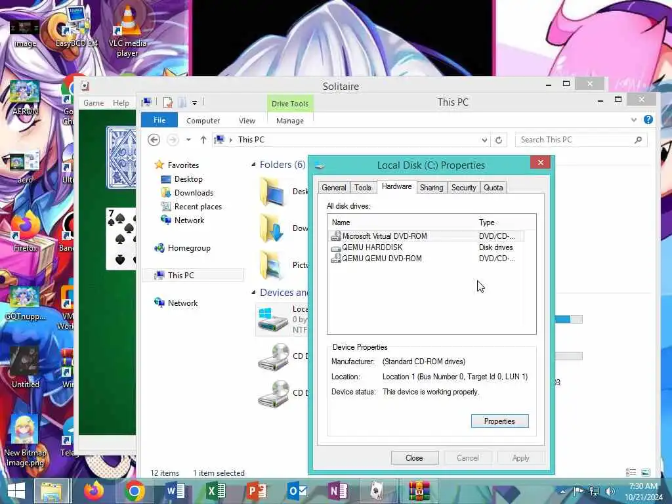
Task: Select the New Bitmap Image.png desktop file
Action: click(24, 442)
